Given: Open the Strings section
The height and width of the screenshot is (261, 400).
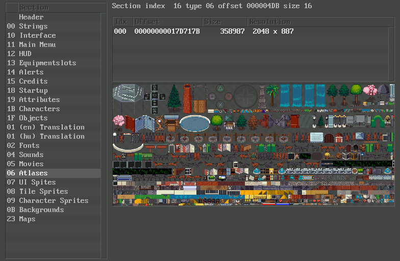Looking at the screenshot, I should coord(33,26).
